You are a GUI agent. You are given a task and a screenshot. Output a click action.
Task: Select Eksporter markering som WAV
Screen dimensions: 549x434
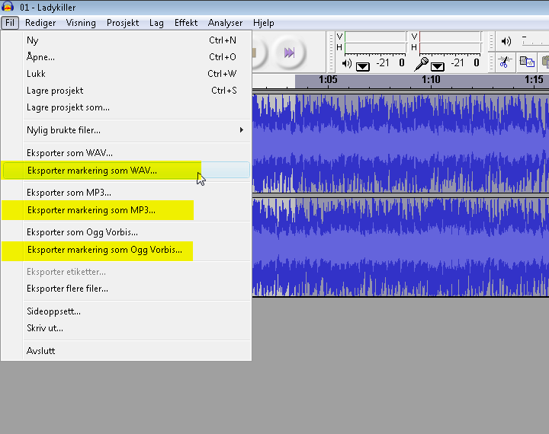(91, 171)
